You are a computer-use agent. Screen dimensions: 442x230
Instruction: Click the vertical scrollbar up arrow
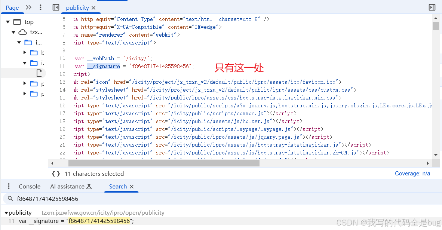point(436,18)
